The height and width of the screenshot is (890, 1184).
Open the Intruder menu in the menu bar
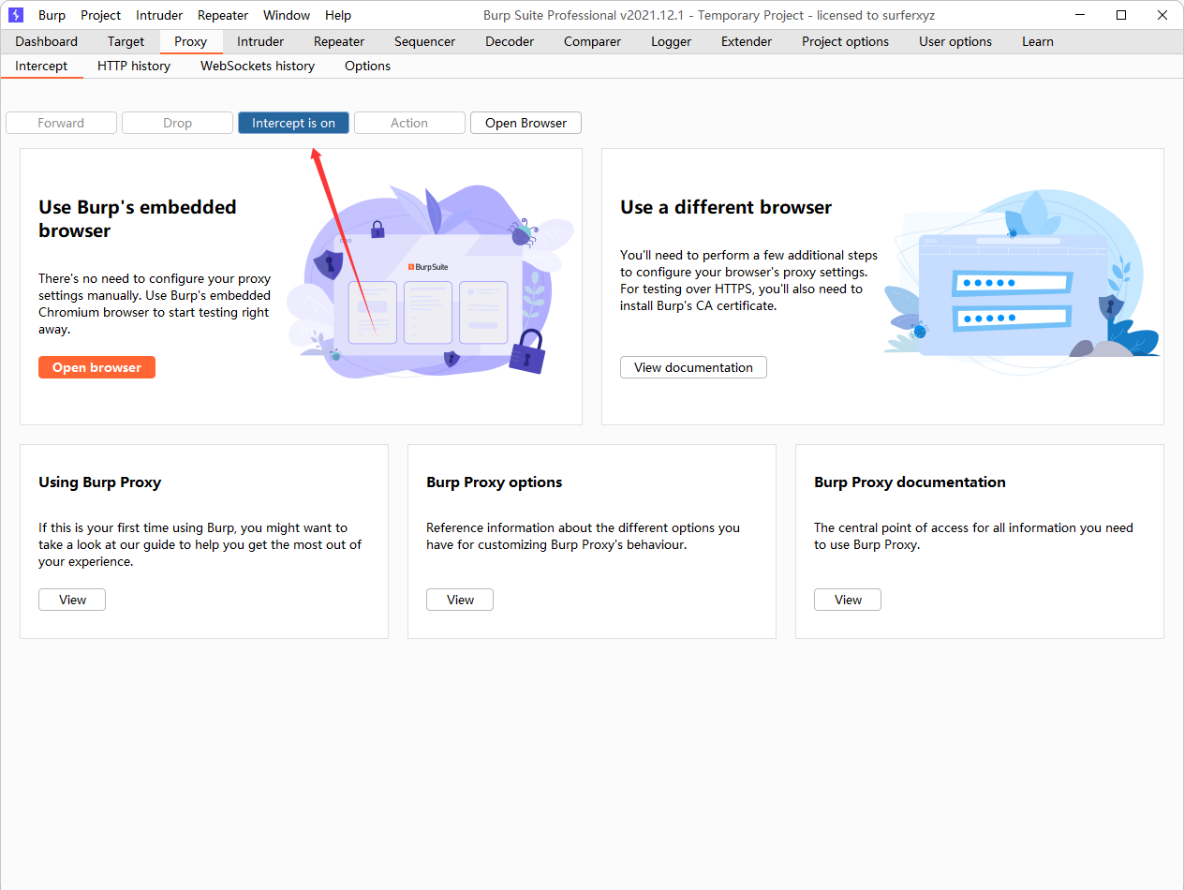159,15
